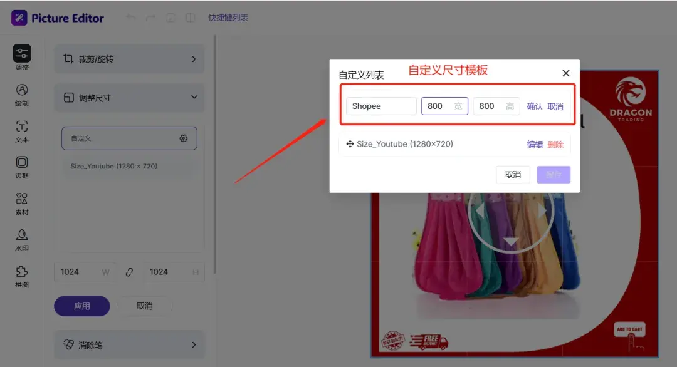Screen dimensions: 677x367
Task: Click 编辑 for the Size_Youtube entry
Action: click(x=535, y=145)
